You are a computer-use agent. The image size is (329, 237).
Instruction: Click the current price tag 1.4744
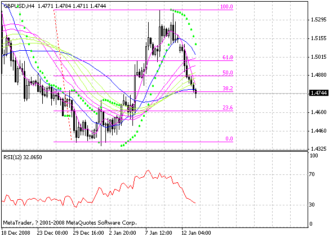click(318, 93)
